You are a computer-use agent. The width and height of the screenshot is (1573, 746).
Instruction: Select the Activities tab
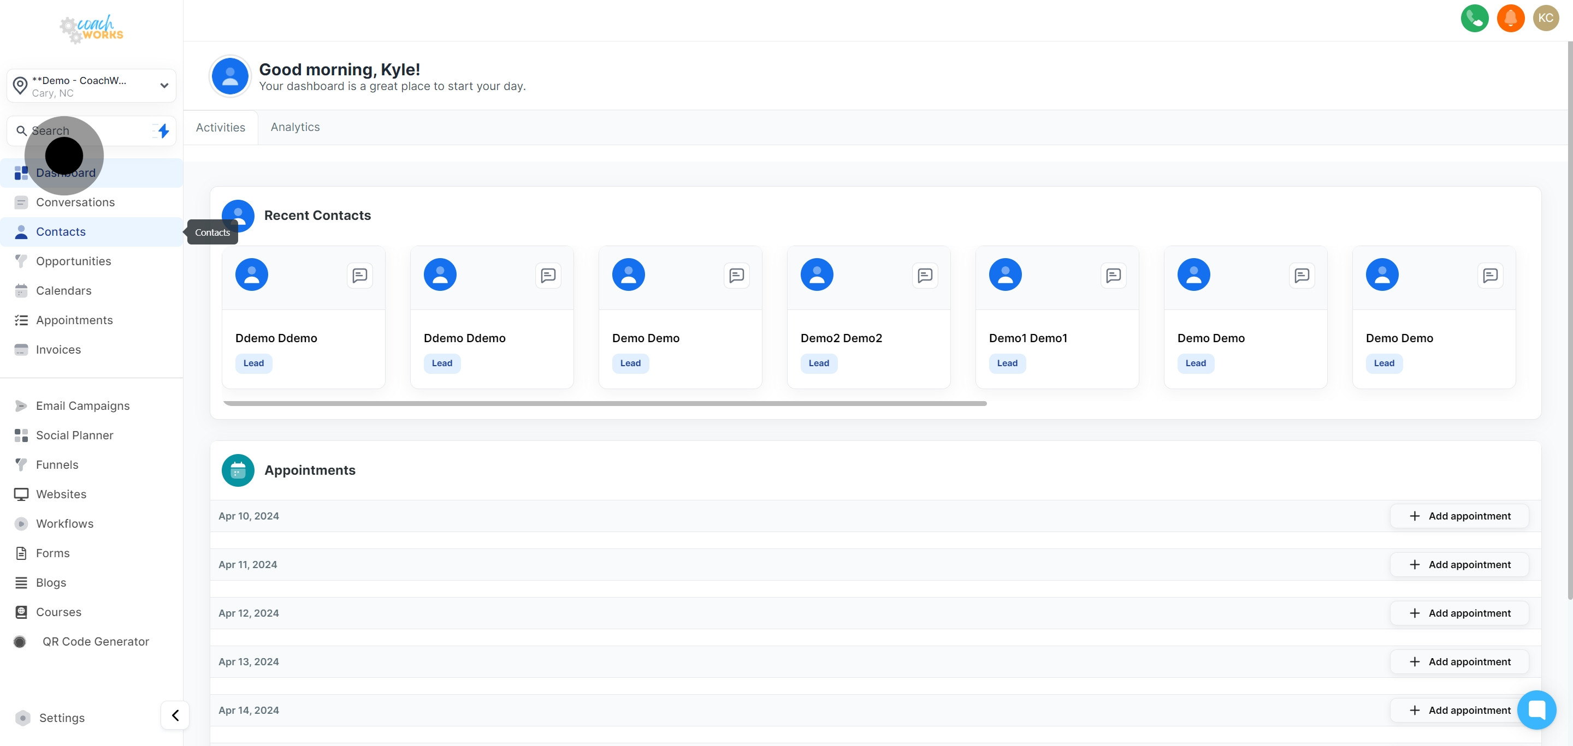pyautogui.click(x=221, y=128)
